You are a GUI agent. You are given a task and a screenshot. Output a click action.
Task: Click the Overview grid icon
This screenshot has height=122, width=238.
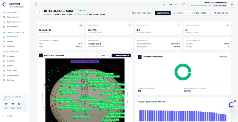click(x=4, y=56)
